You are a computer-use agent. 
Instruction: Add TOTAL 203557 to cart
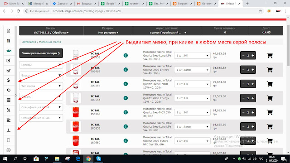(x=270, y=84)
